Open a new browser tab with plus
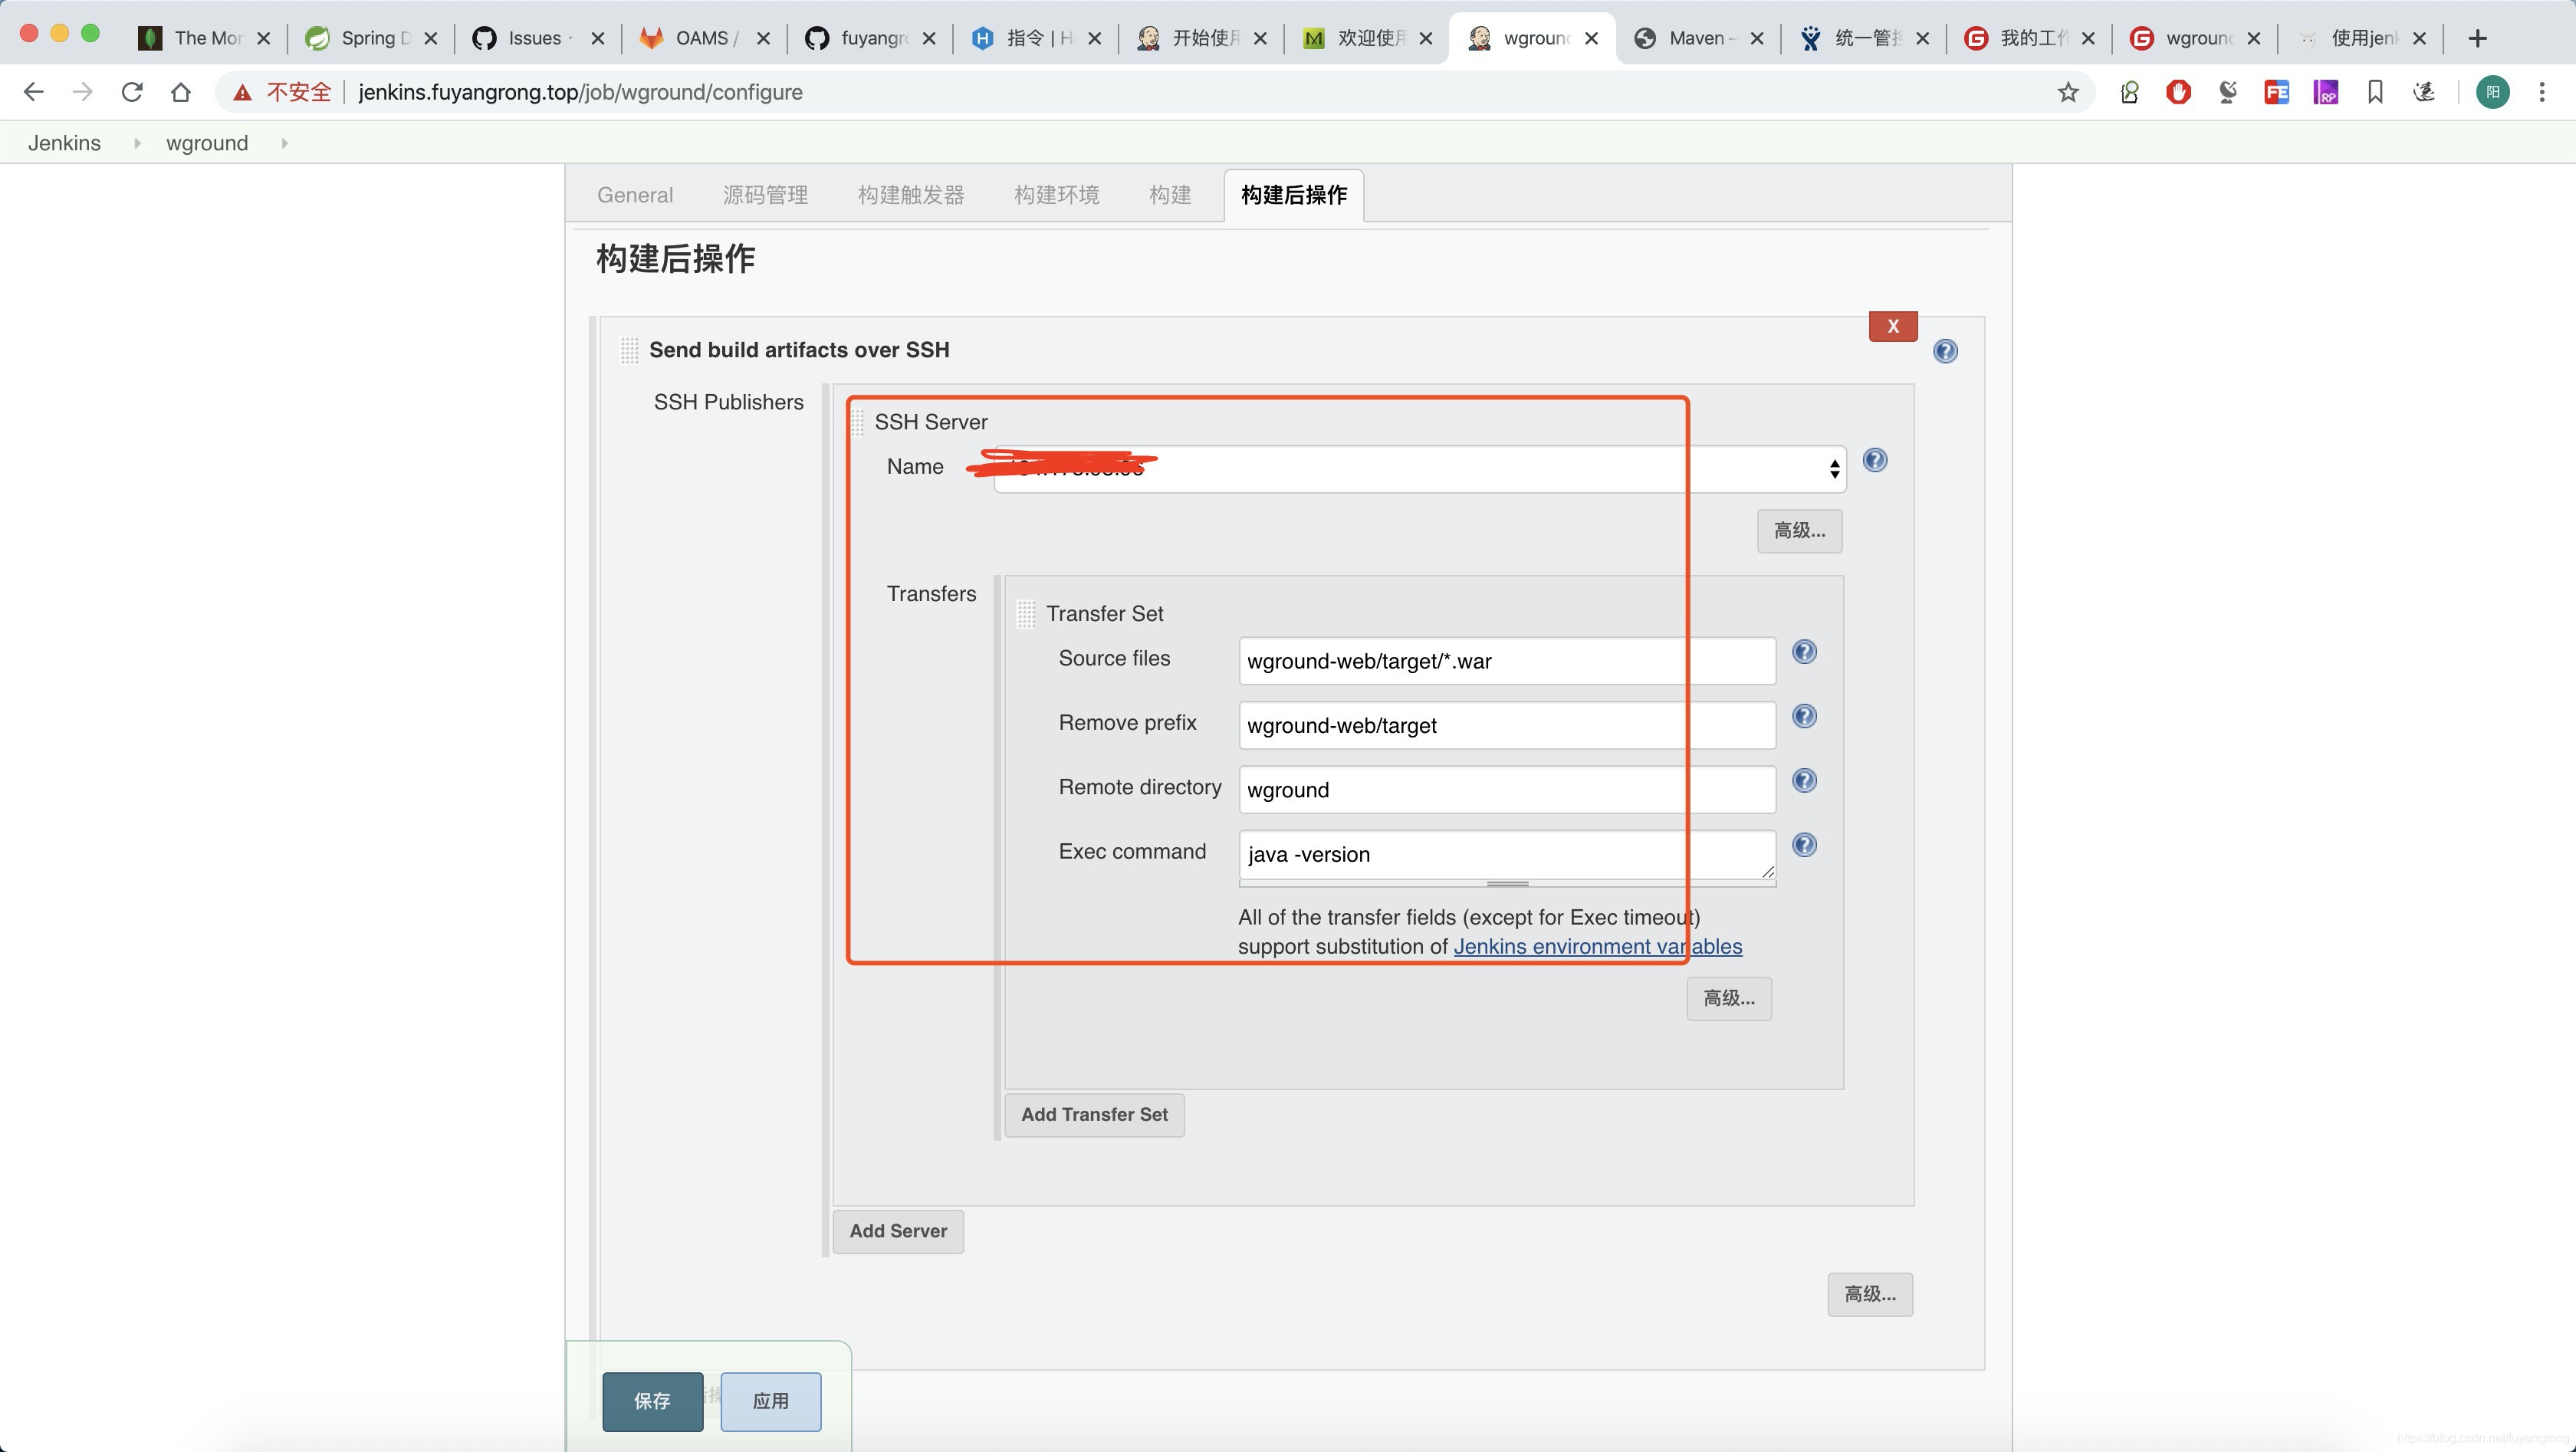The height and width of the screenshot is (1452, 2576). pyautogui.click(x=2477, y=38)
